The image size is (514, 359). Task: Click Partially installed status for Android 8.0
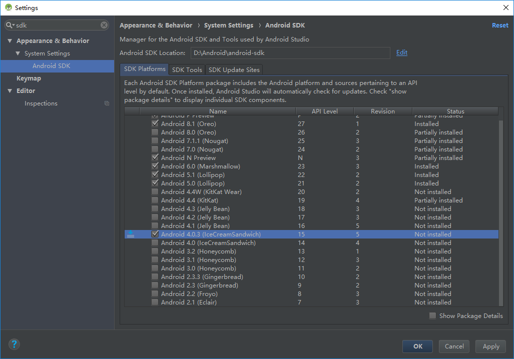click(438, 132)
